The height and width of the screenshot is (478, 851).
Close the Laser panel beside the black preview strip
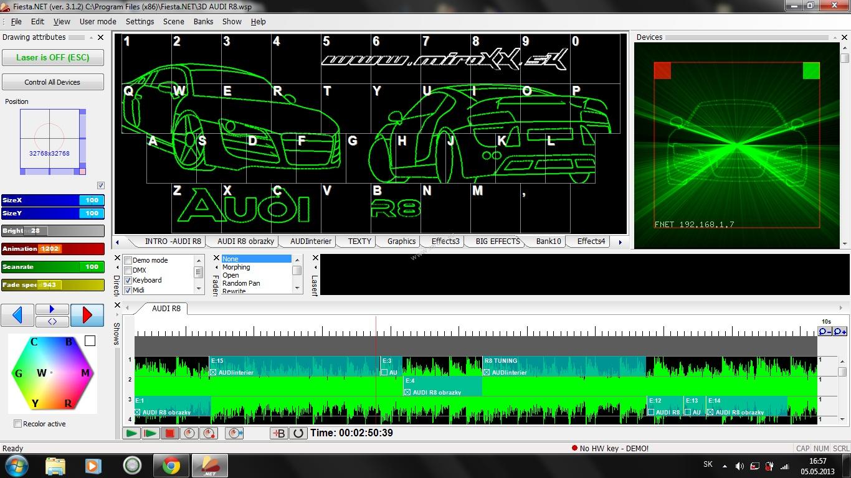coord(315,258)
